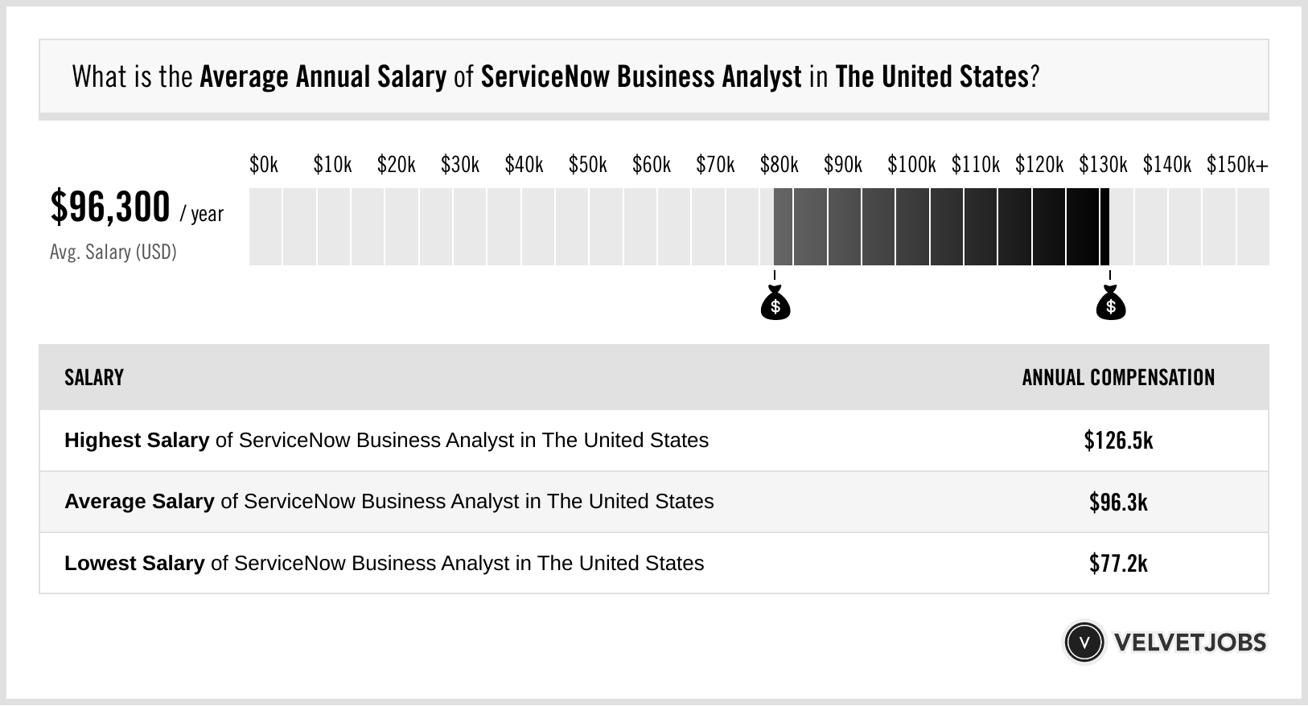Click the ANNUAL COMPENSATION column header

pos(1118,378)
